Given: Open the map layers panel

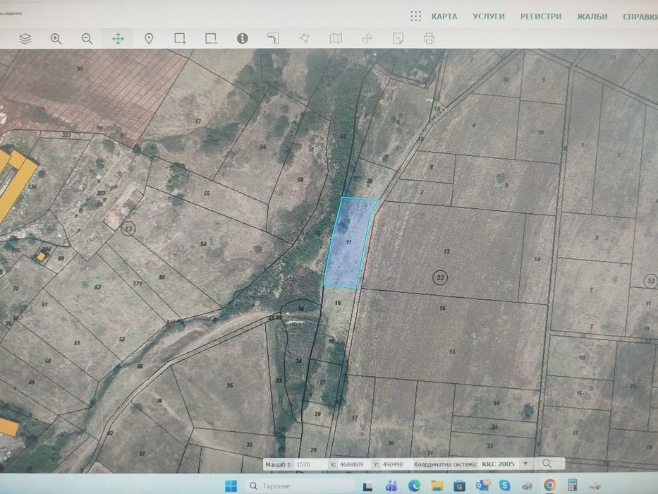Looking at the screenshot, I should pos(25,39).
